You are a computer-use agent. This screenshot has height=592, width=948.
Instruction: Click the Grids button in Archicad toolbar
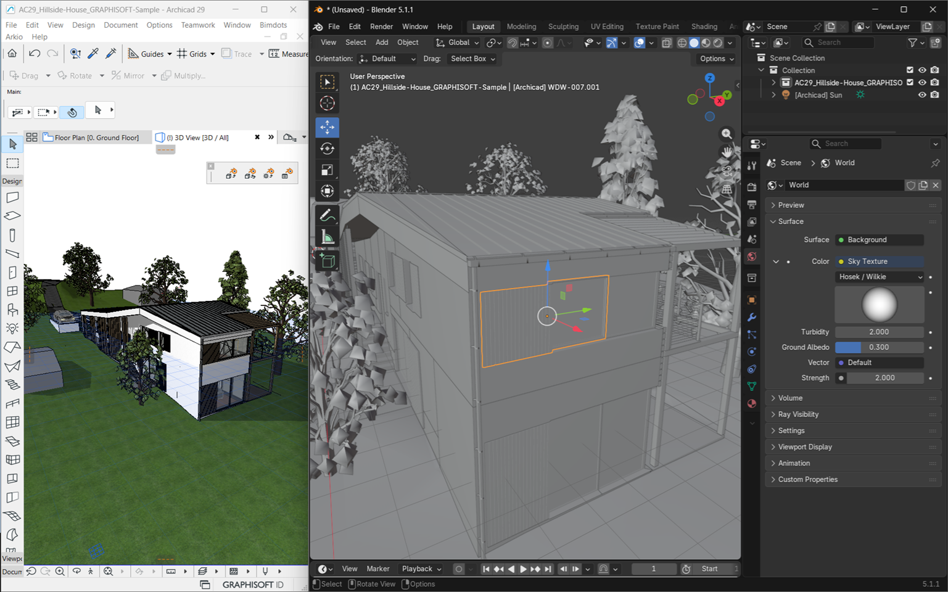(196, 54)
